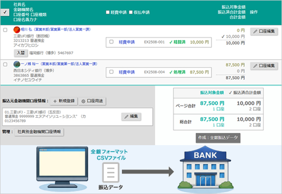The width and height of the screenshot is (282, 194).
Task: Click 振込済合計金額 column header in summary table
Action: coord(245,93)
